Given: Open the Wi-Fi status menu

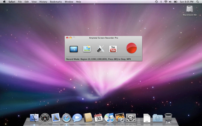Looking at the screenshot, I should point(166,2).
